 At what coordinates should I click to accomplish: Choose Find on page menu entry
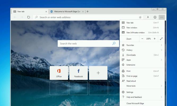point(142,76)
